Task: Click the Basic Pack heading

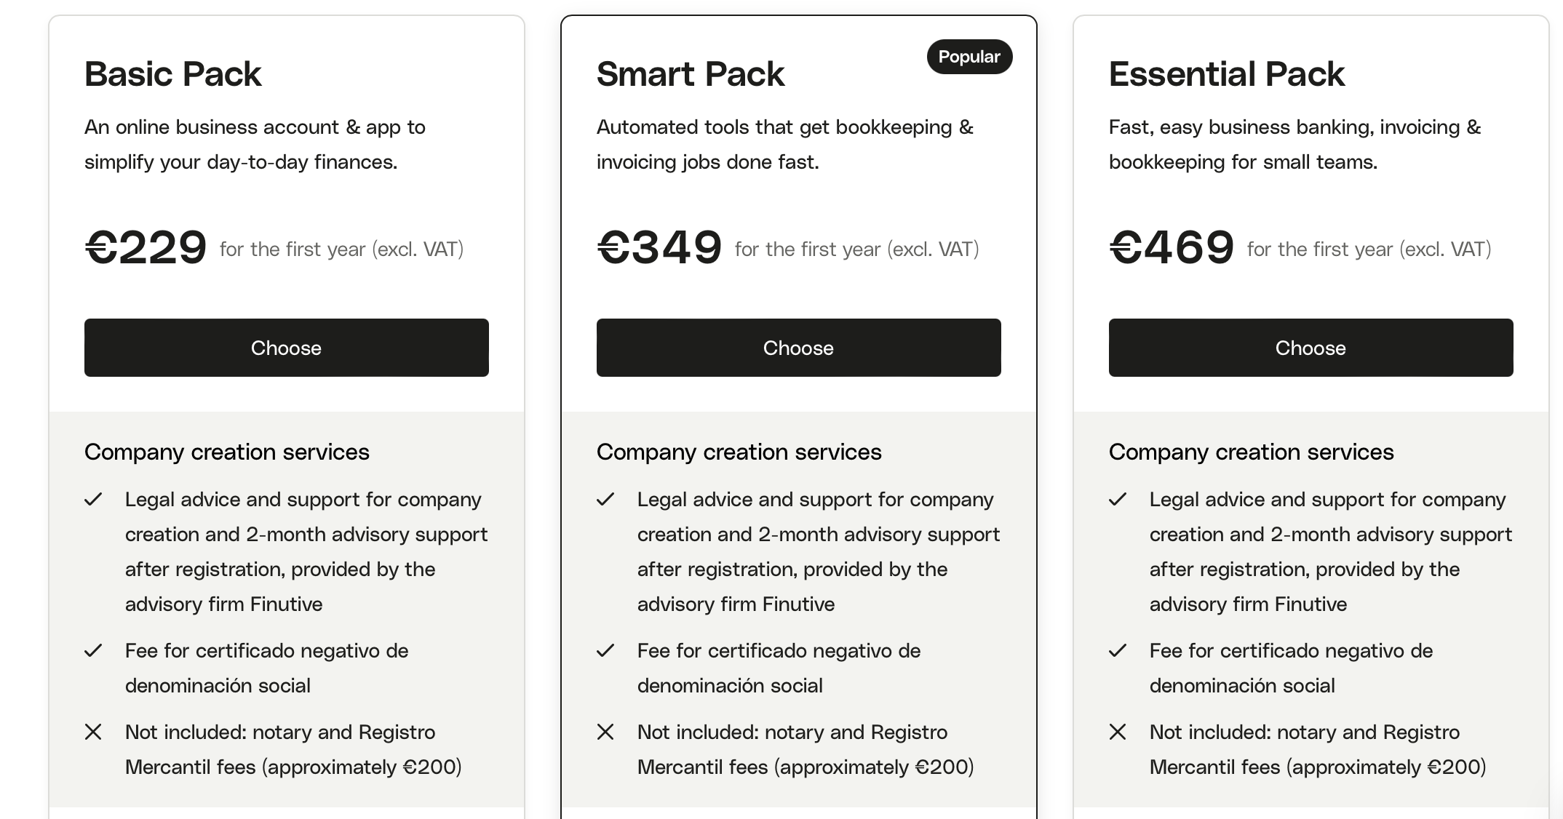Action: (x=172, y=74)
